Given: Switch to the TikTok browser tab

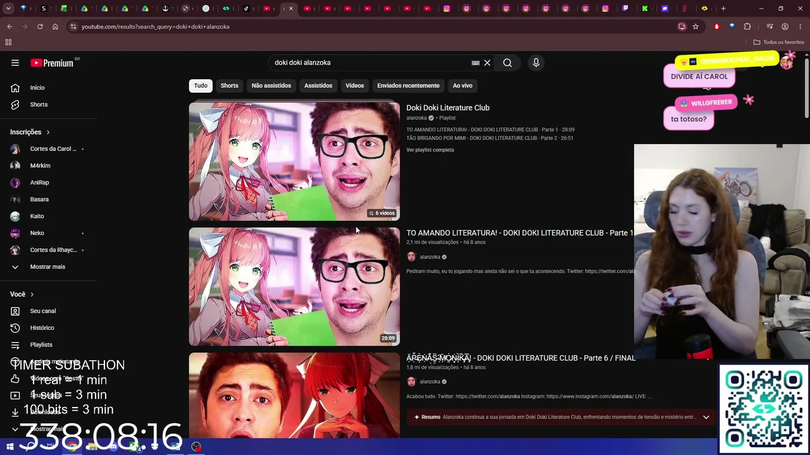Looking at the screenshot, I should pyautogui.click(x=246, y=9).
